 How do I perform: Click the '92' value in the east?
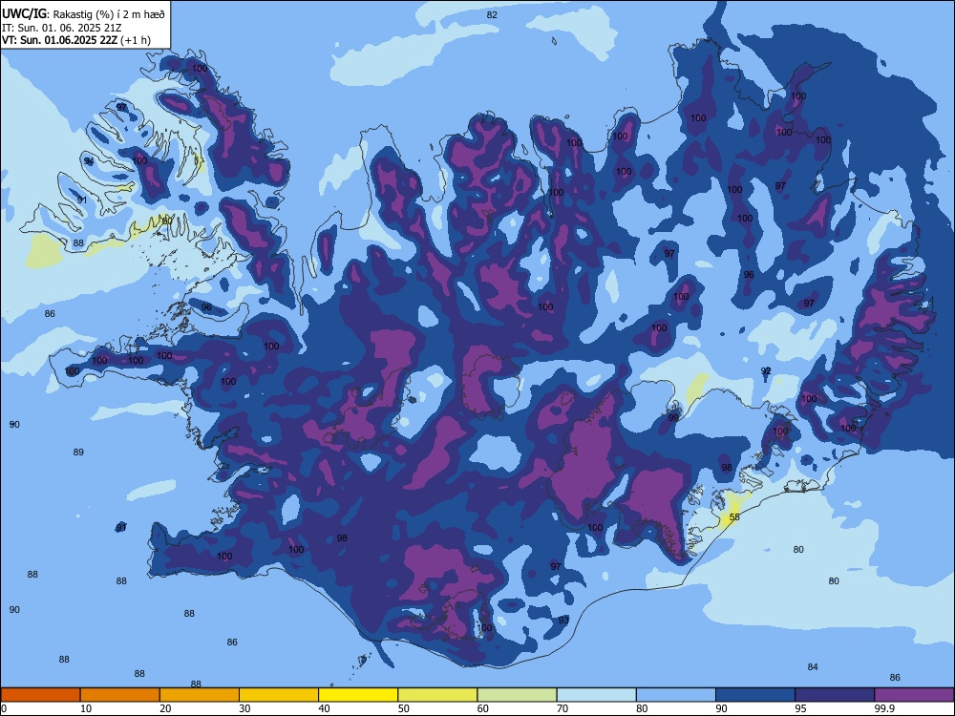(766, 371)
